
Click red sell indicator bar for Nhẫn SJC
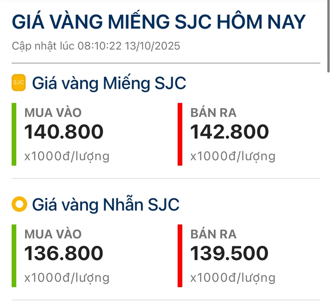point(180,256)
